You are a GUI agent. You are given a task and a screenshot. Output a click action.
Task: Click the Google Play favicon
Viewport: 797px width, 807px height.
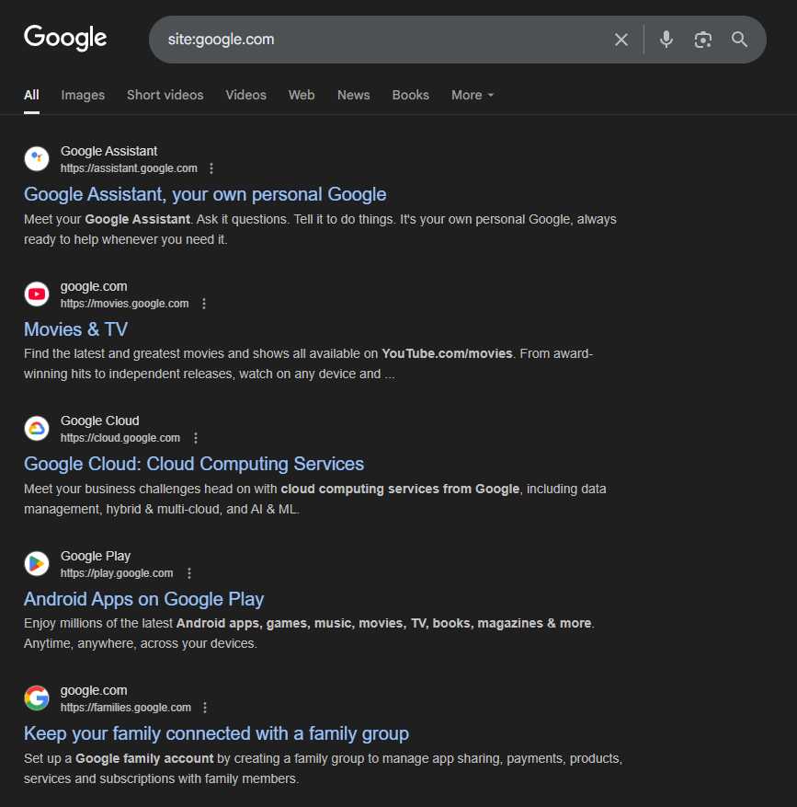tap(37, 563)
